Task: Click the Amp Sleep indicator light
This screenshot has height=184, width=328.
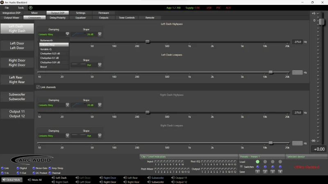Action: pos(50,168)
